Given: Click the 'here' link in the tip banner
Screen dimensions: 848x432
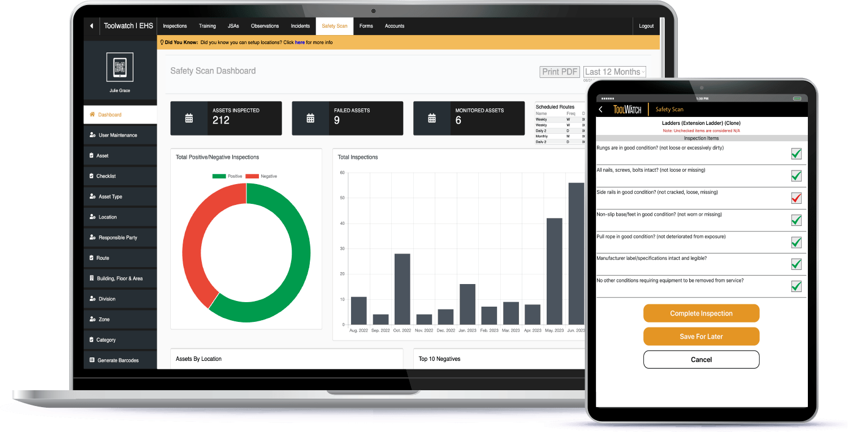Looking at the screenshot, I should point(300,42).
